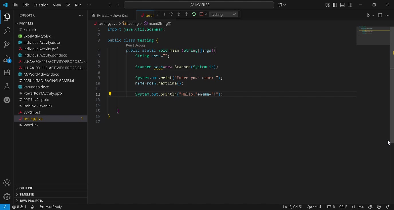Step out in the debug toolbar
The height and width of the screenshot is (210, 394).
(x=186, y=14)
